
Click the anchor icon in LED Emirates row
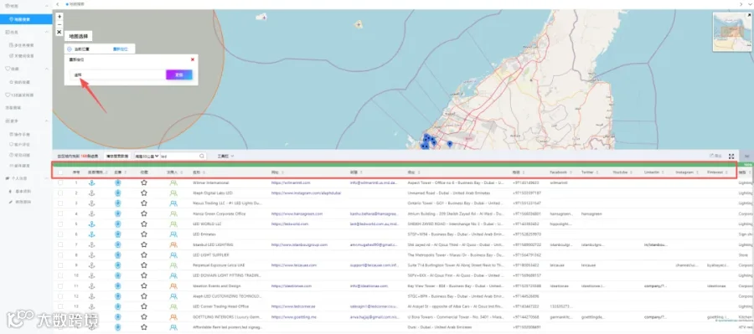(x=92, y=234)
